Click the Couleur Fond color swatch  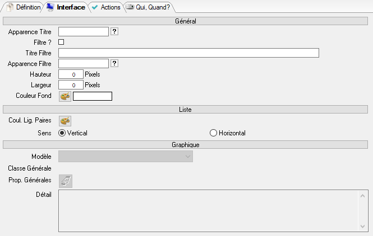93,96
